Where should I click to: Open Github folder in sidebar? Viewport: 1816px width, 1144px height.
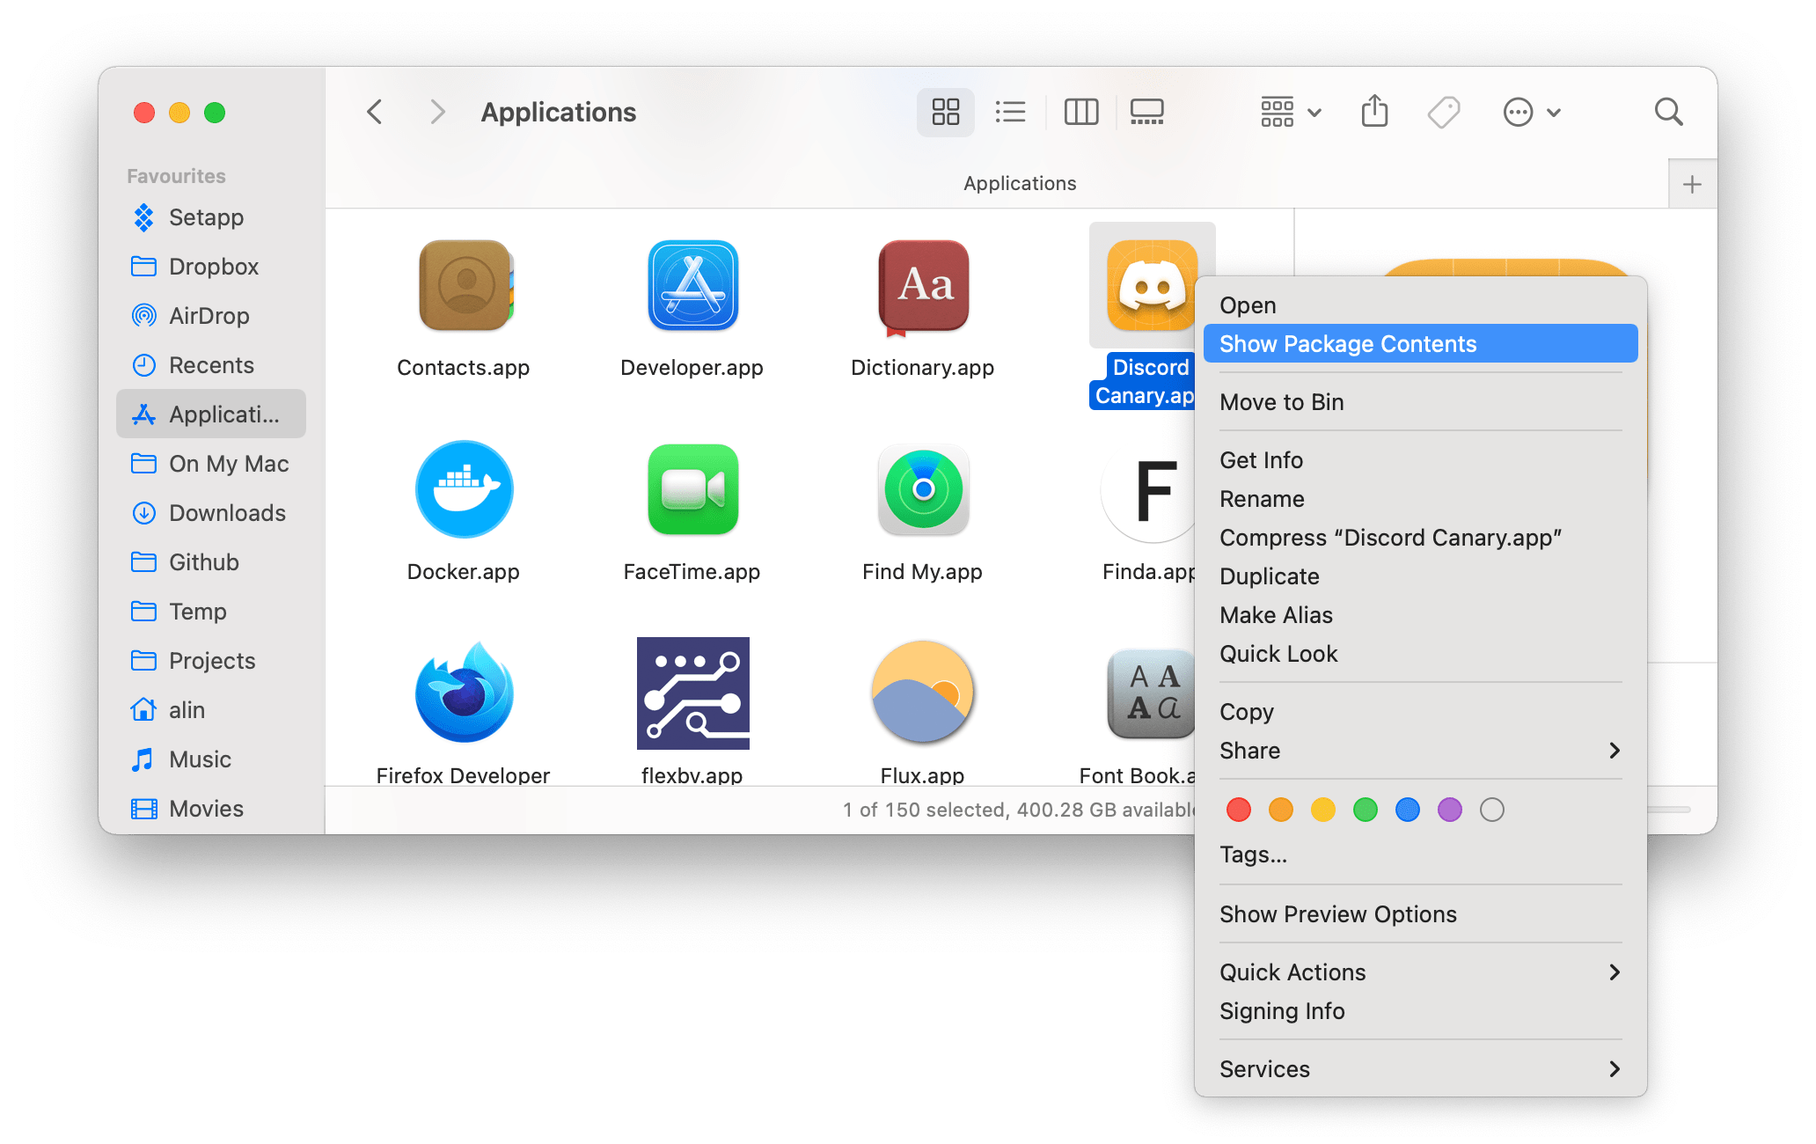211,562
